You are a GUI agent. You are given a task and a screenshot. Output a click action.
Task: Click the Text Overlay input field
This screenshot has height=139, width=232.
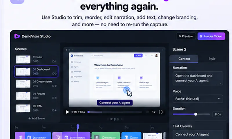198,134
